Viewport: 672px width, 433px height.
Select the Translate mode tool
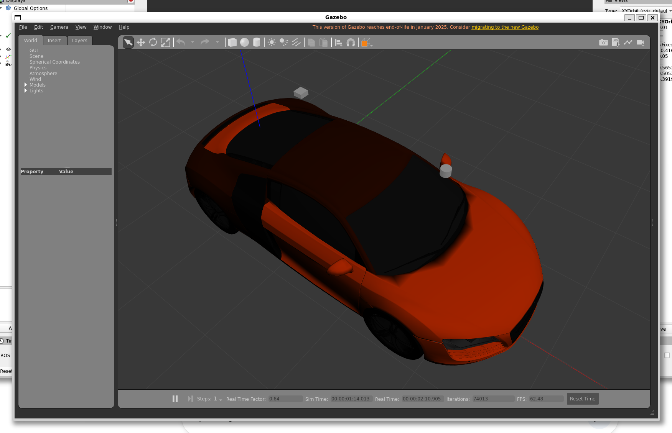pos(141,43)
